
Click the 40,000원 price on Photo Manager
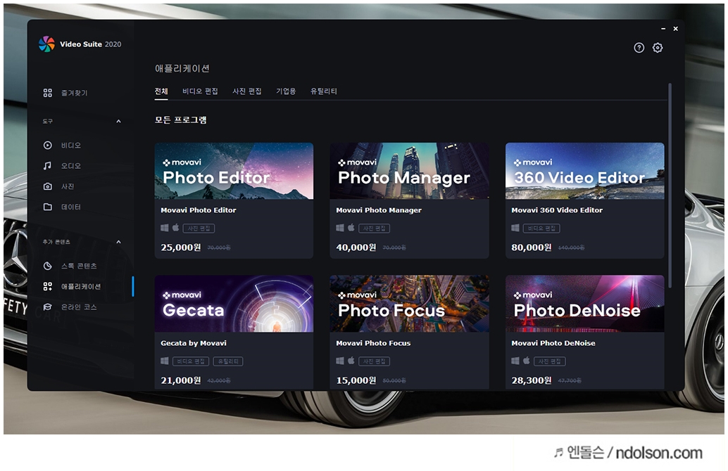pos(356,247)
